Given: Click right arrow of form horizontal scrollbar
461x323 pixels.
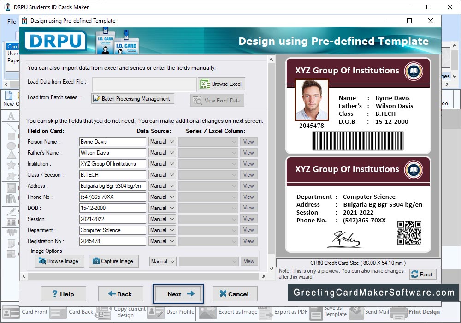Looking at the screenshot, I should (263, 276).
